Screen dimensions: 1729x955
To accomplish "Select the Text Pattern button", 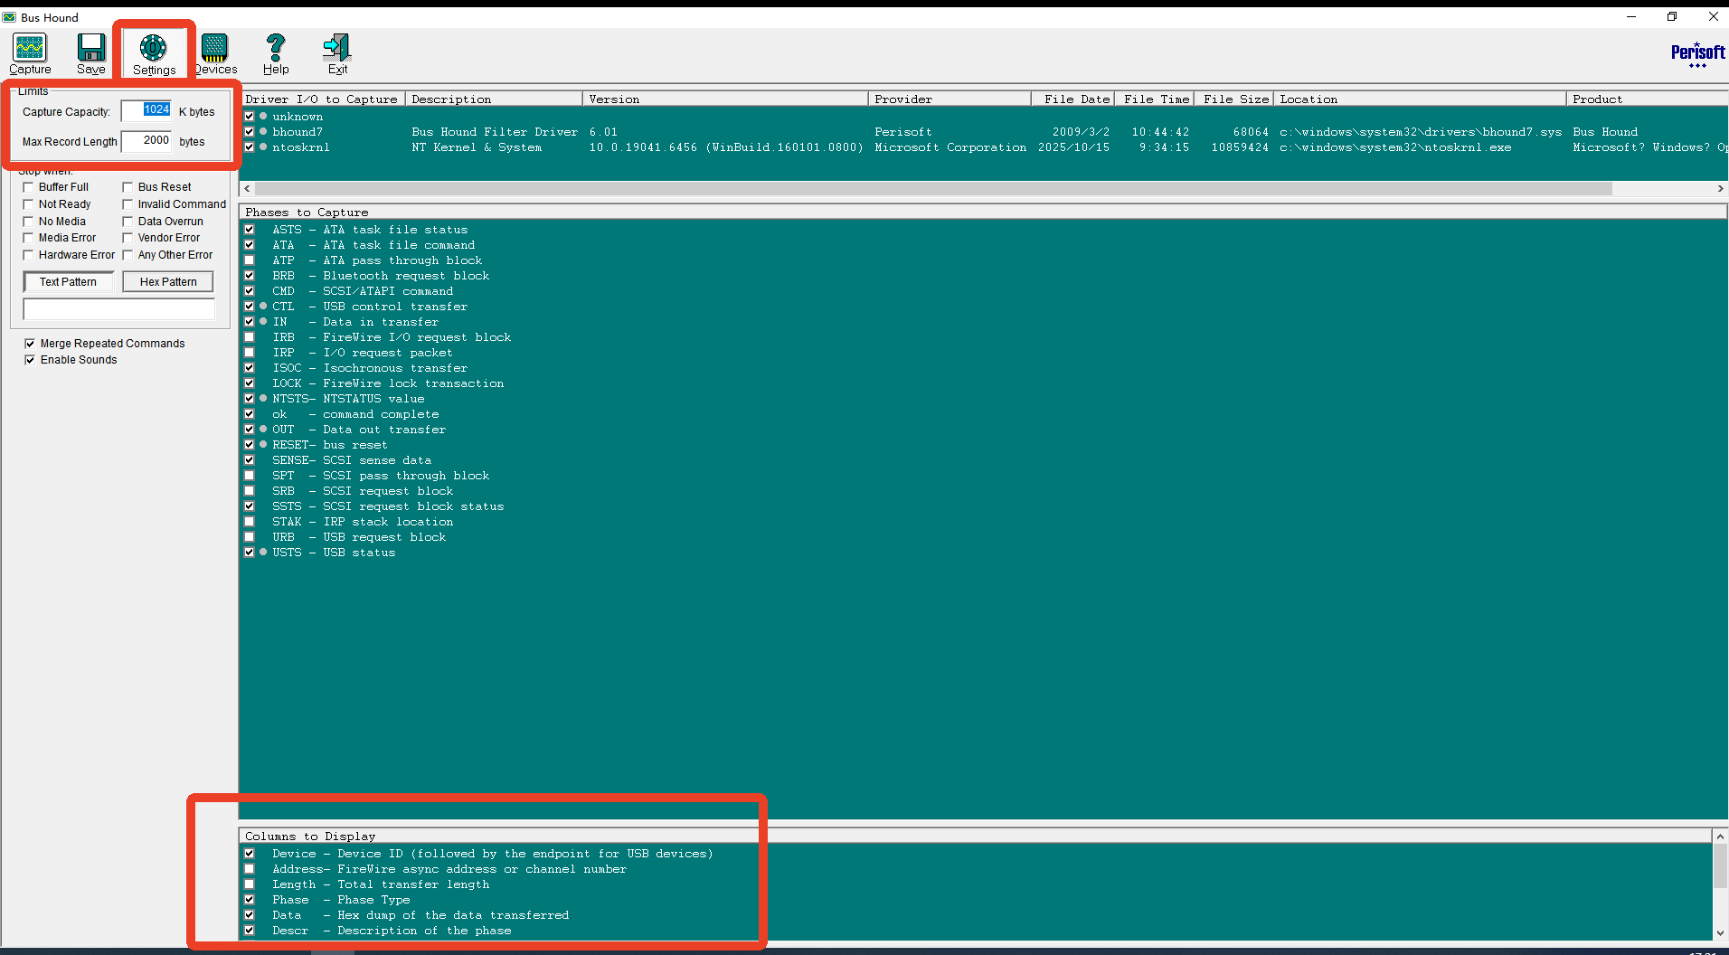I will [x=68, y=282].
